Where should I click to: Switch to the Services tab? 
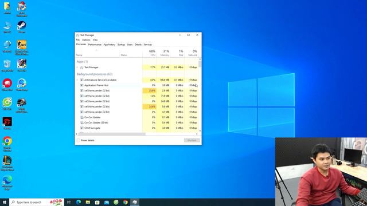click(x=148, y=45)
